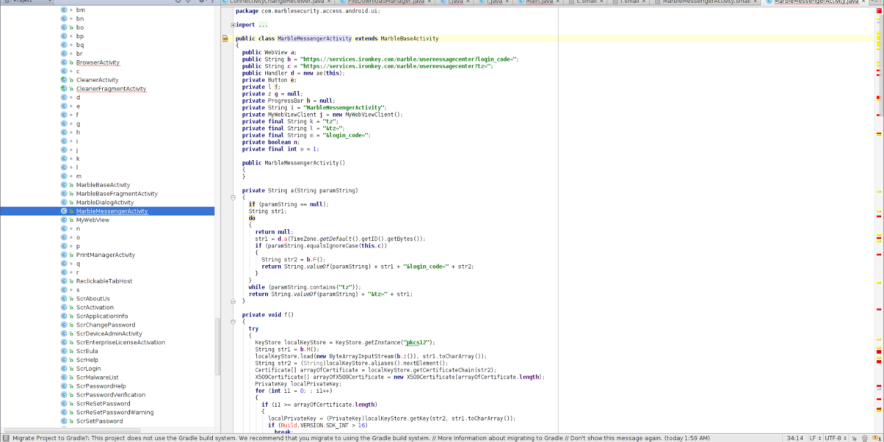884x442 pixels.
Task: Open the UTF-8 encoding dropdown
Action: (836, 438)
